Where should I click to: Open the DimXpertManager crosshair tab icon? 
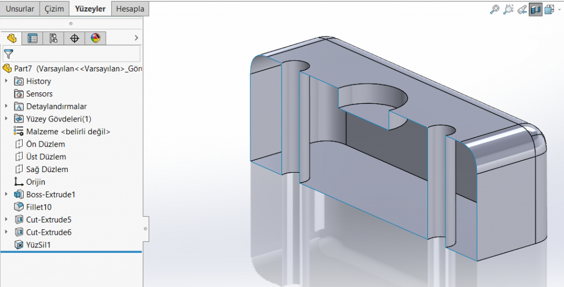[74, 38]
